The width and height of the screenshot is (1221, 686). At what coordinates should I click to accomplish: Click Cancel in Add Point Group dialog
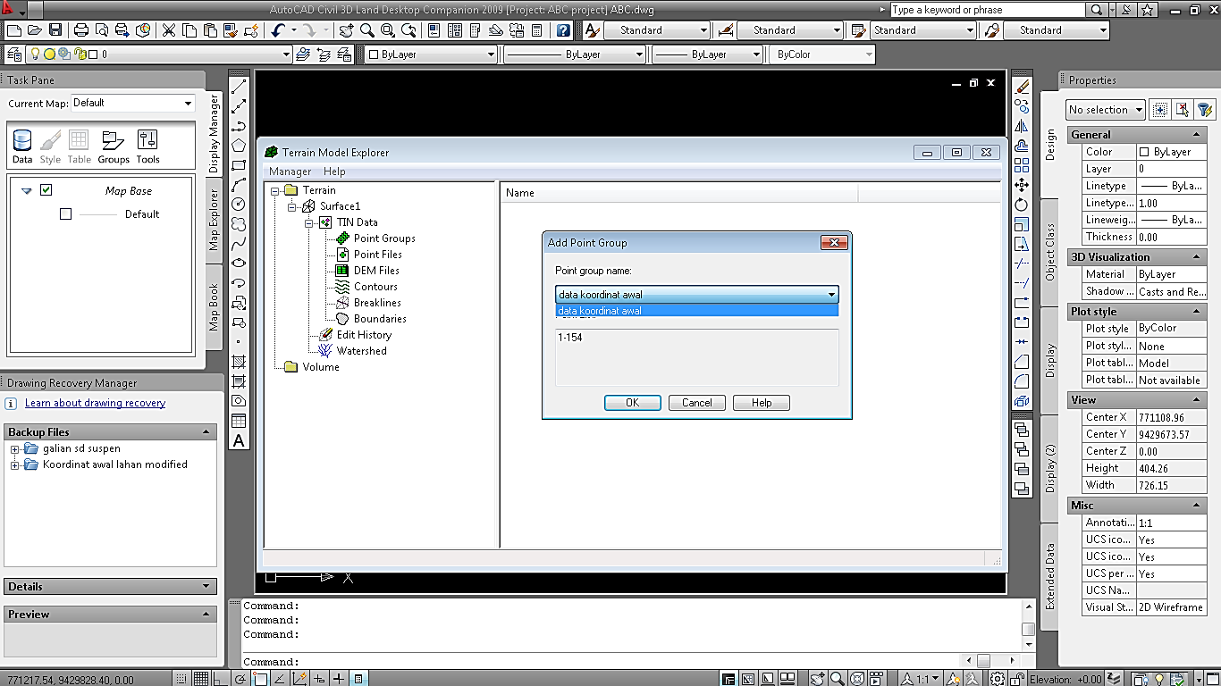697,403
